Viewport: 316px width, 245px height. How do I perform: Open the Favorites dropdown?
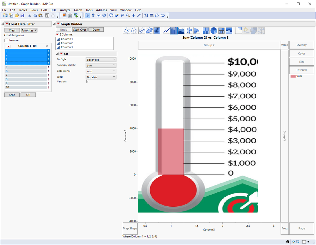pos(29,30)
